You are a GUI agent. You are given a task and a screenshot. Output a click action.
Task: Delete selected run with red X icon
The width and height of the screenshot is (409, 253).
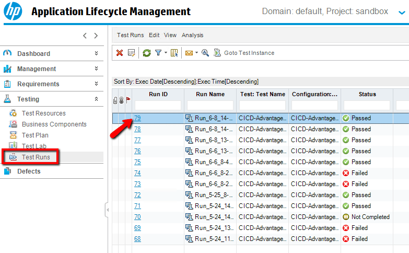(120, 53)
